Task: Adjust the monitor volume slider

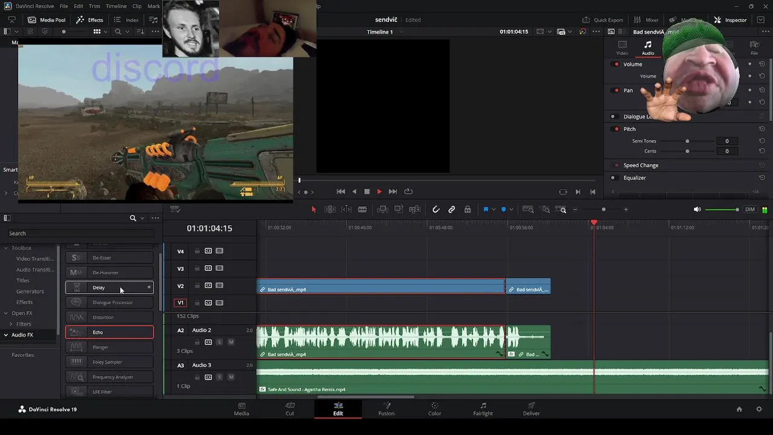Action: coord(722,210)
